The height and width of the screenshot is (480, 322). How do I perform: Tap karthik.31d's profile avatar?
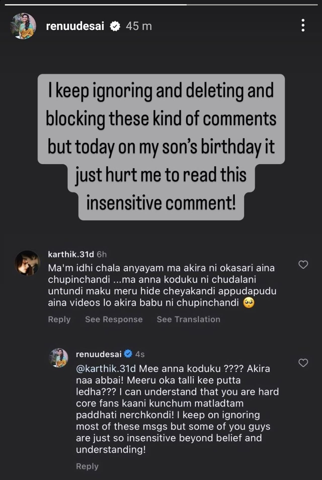click(x=27, y=263)
